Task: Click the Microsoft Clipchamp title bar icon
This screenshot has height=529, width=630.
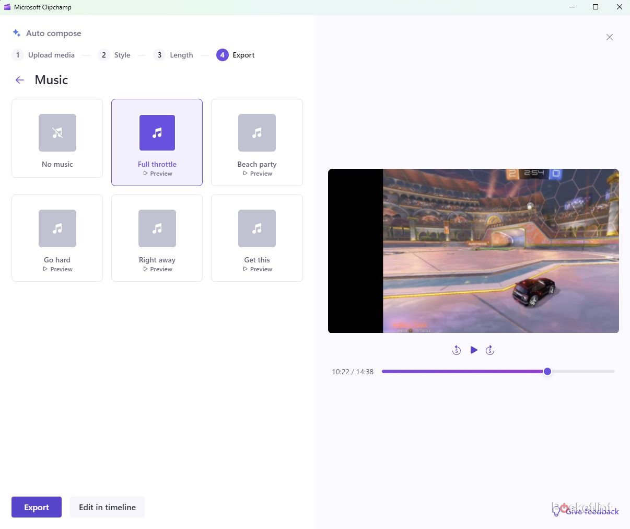Action: coord(7,7)
